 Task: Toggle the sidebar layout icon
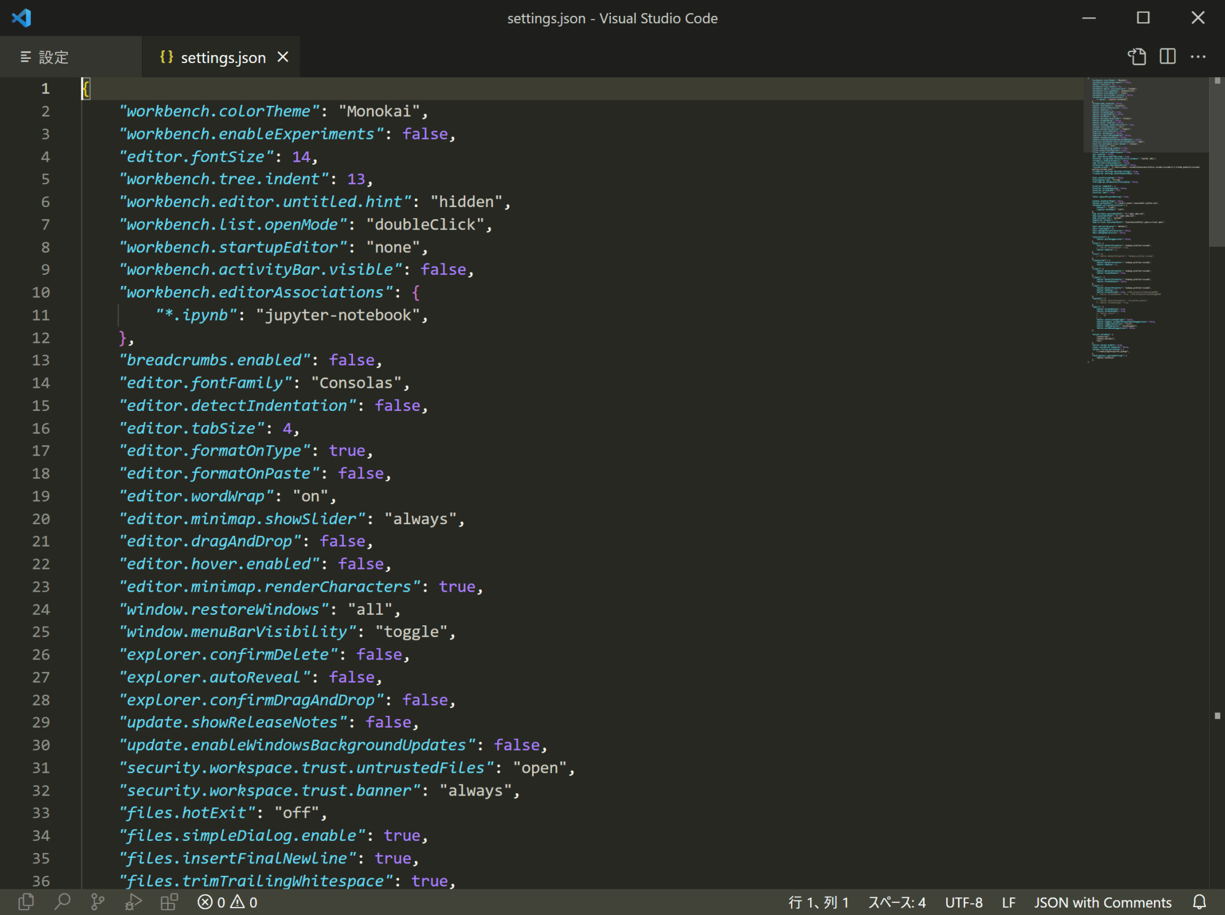pyautogui.click(x=1167, y=56)
